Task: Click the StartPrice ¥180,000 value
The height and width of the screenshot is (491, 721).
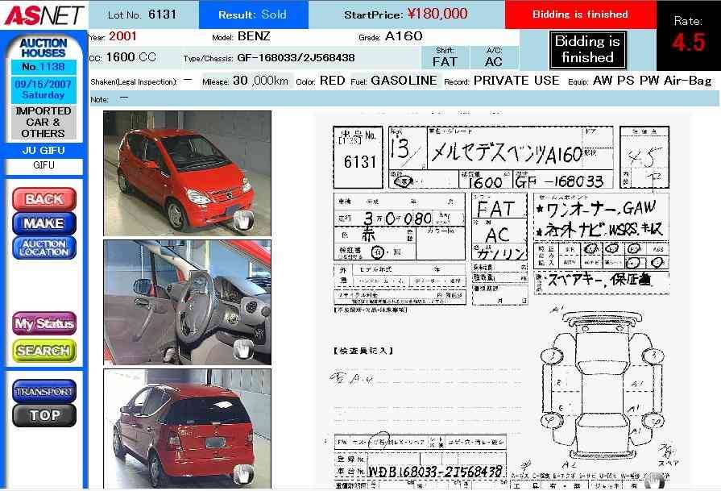Action: (x=437, y=14)
